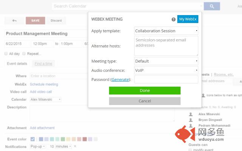Remove notification with the X icon

click(x=75, y=146)
